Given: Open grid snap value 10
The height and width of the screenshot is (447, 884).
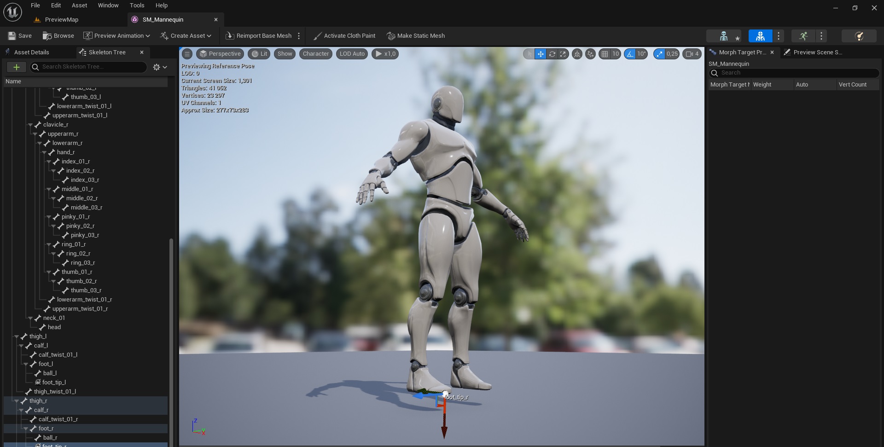Looking at the screenshot, I should pos(616,54).
